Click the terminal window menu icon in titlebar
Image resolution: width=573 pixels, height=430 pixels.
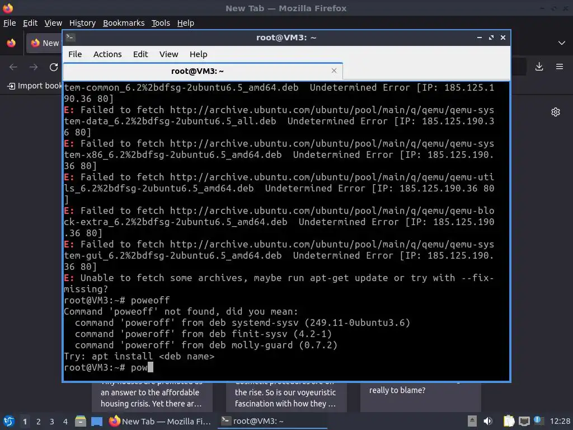71,38
